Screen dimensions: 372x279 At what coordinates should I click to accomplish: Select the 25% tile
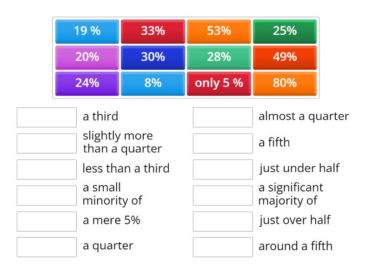tap(285, 31)
